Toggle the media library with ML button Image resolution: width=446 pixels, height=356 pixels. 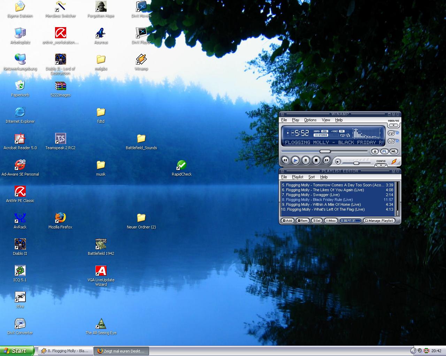(393, 151)
